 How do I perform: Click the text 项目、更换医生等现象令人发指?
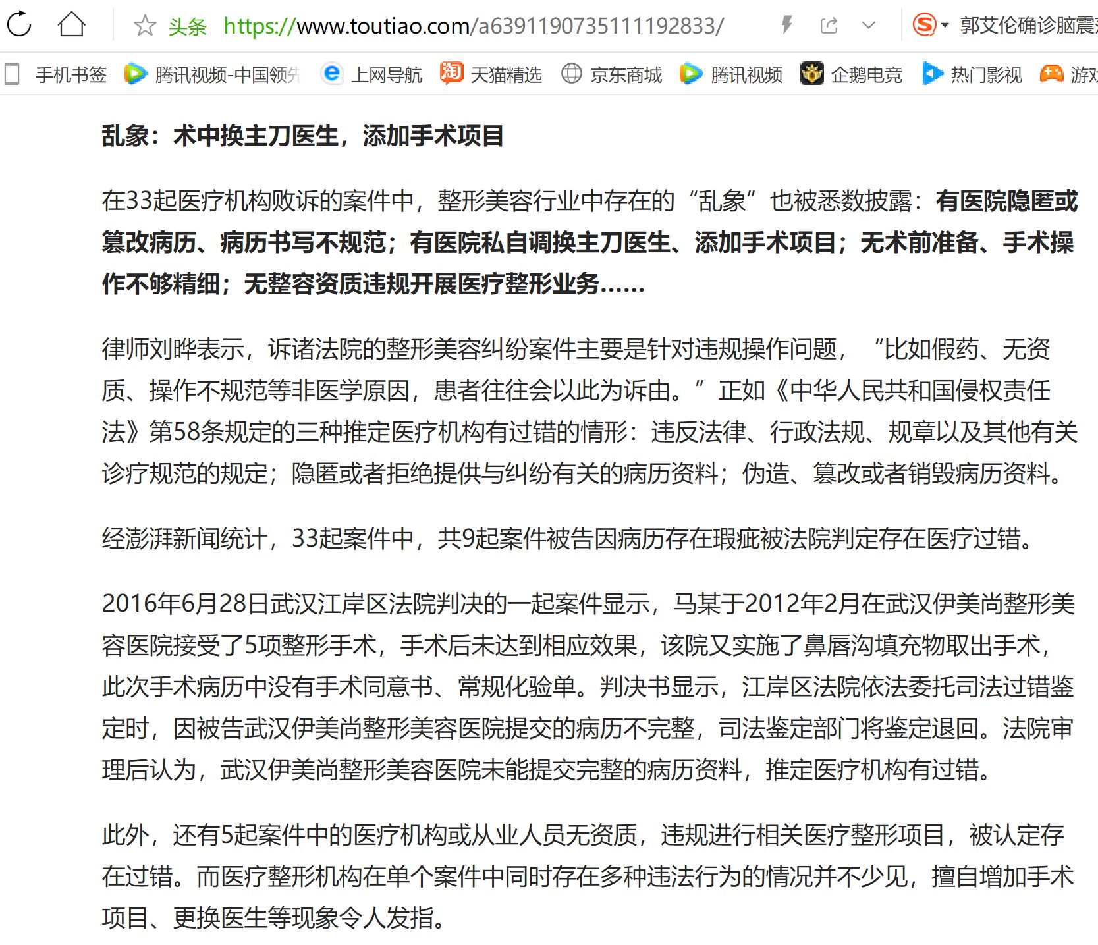[275, 918]
